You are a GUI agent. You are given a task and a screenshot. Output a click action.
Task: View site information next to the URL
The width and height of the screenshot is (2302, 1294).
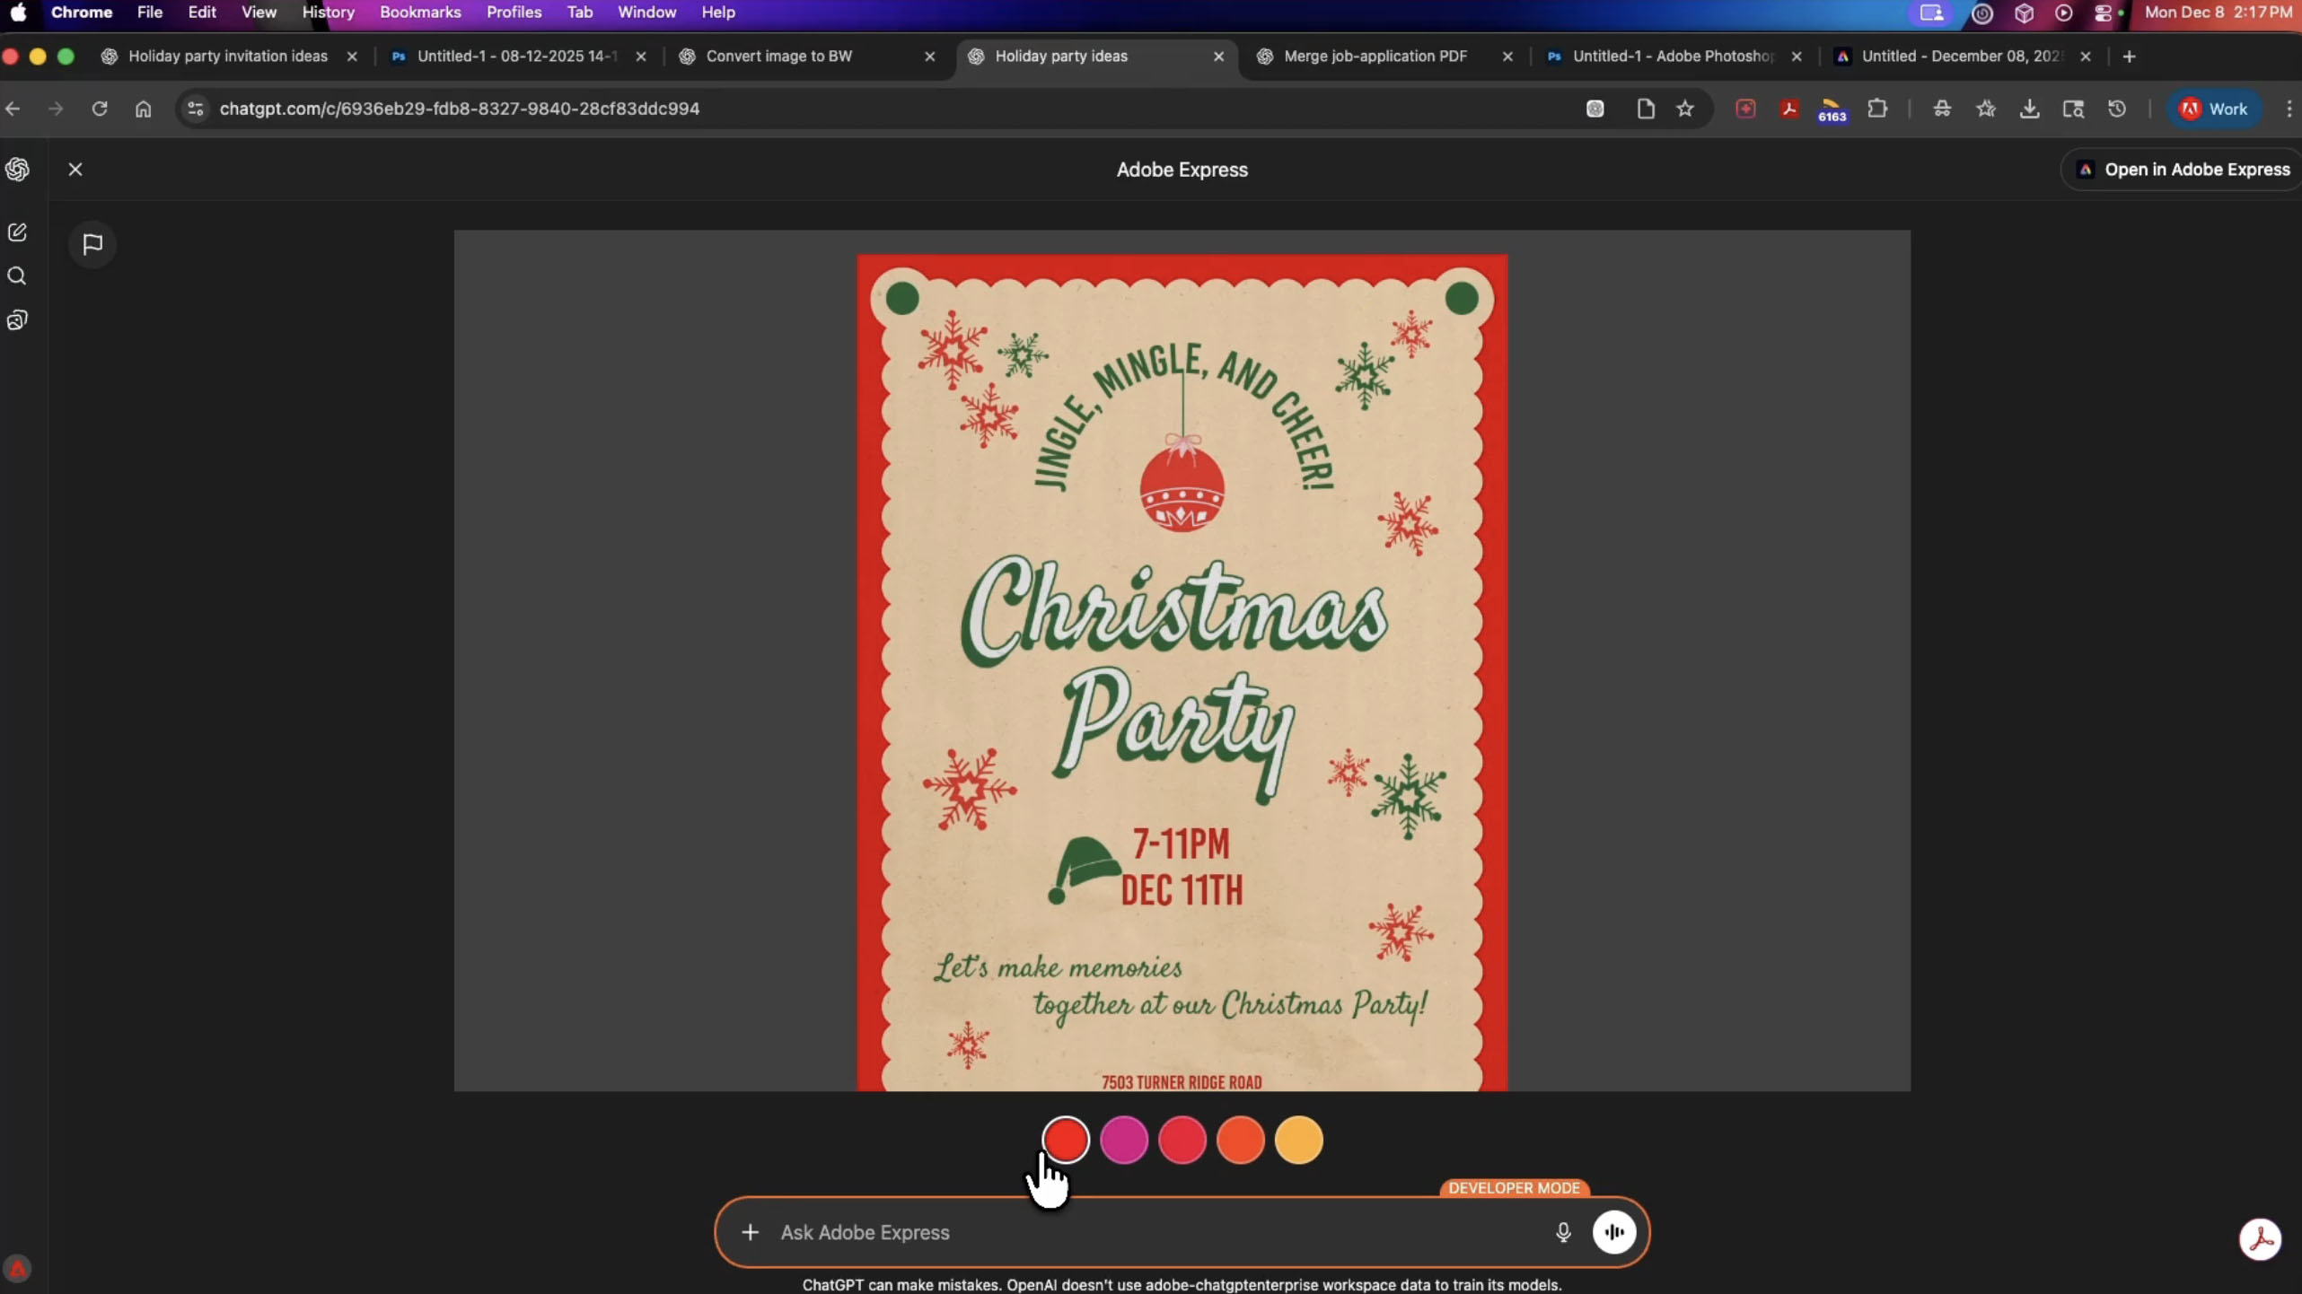point(196,109)
